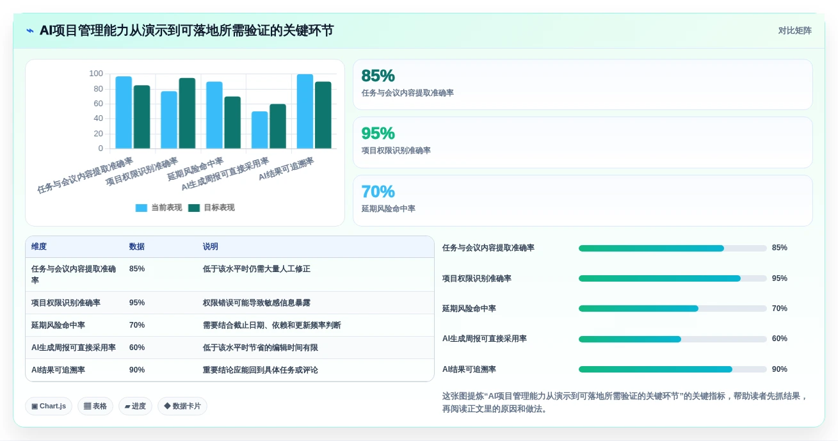Select the Chart.js tag chip

point(49,406)
